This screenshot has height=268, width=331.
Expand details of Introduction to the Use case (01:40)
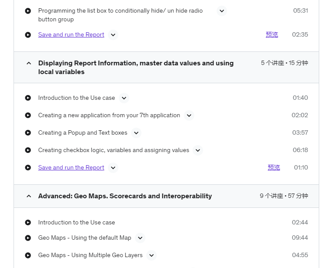pyautogui.click(x=124, y=98)
